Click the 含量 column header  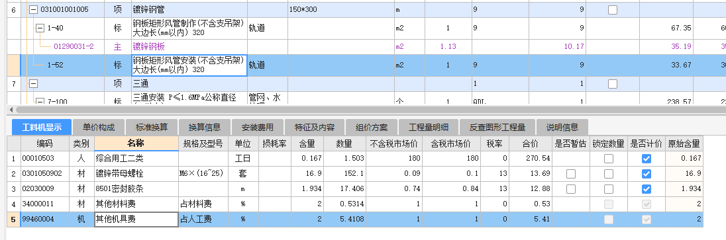click(x=307, y=143)
